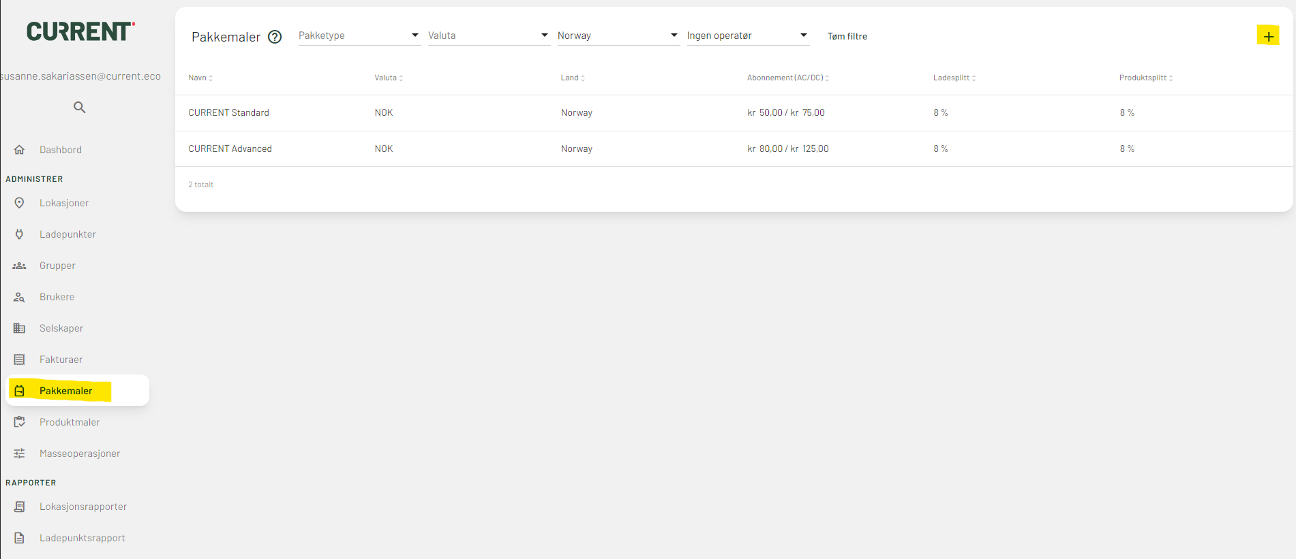Image resolution: width=1296 pixels, height=559 pixels.
Task: Click the Brukere person-search icon
Action: [x=19, y=297]
